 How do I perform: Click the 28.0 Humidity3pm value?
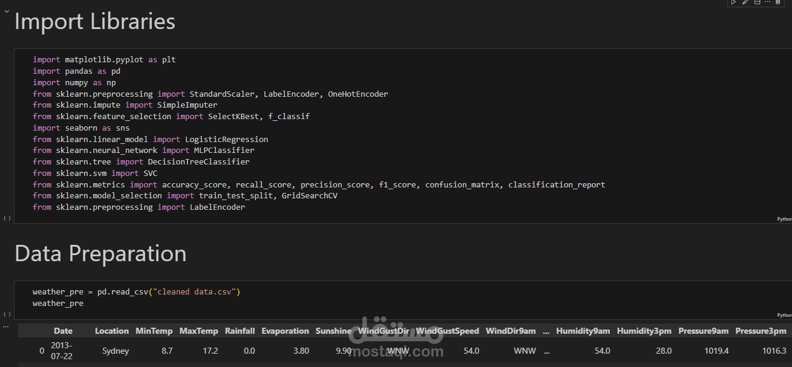(x=663, y=351)
